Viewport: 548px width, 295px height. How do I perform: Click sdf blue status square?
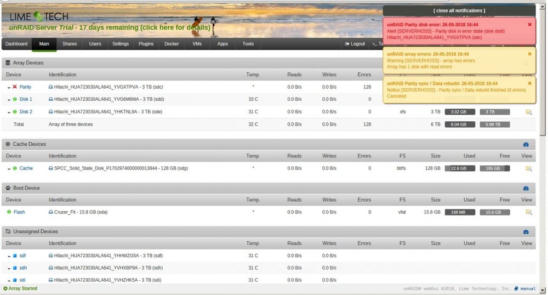pos(15,256)
